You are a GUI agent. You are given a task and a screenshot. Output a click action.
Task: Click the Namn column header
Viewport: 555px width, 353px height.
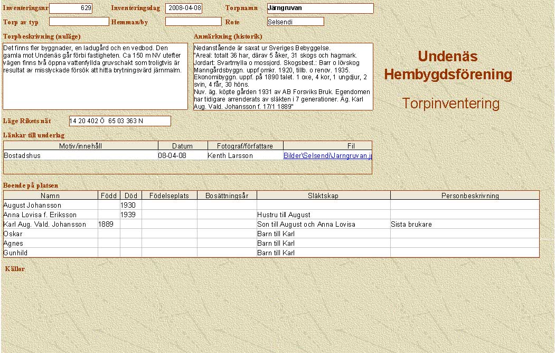(x=50, y=196)
